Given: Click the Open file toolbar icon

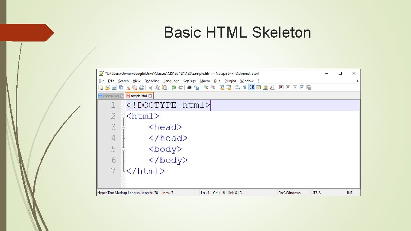Looking at the screenshot, I should (107, 87).
